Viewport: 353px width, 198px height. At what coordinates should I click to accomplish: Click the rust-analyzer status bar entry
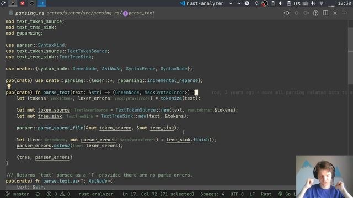[96, 194]
